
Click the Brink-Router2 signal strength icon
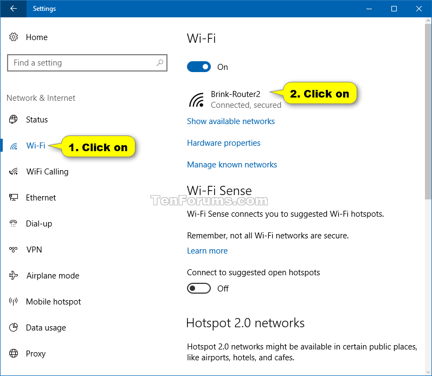coord(196,100)
